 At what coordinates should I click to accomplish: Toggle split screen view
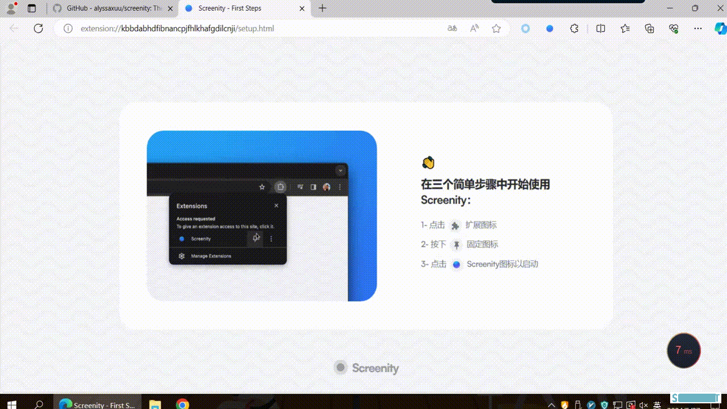[x=600, y=28]
